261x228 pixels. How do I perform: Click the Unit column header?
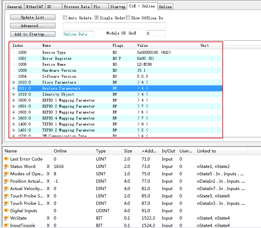(210, 46)
